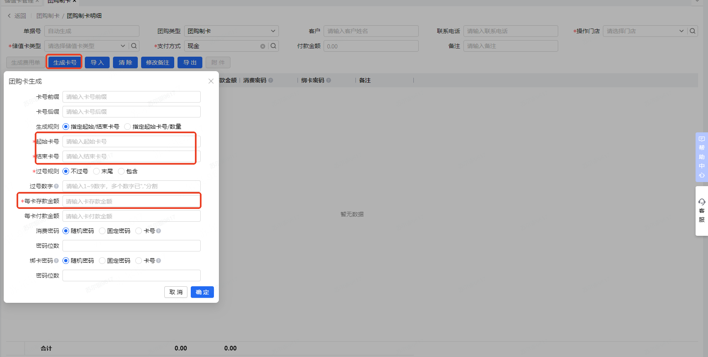Switch to the 储值卡管理 tab
This screenshot has width=708, height=357.
(19, 1)
